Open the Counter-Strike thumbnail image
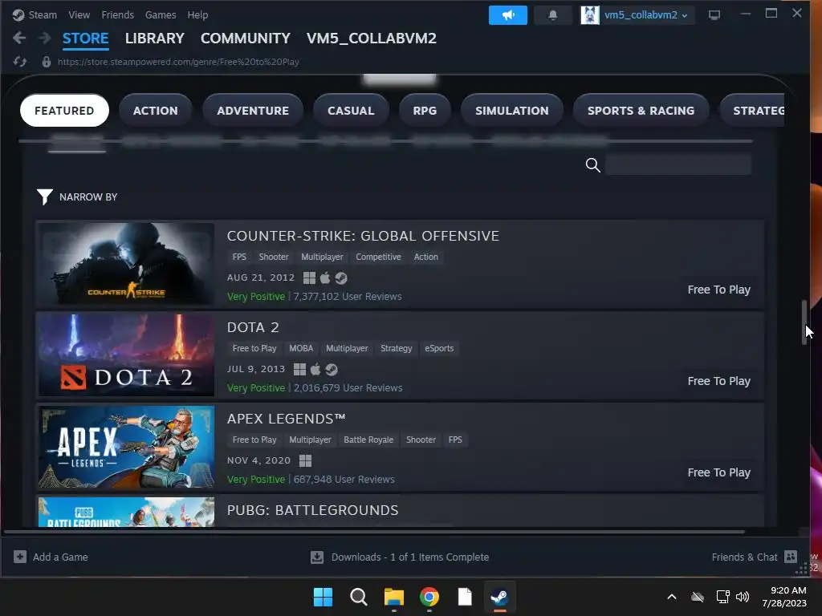The width and height of the screenshot is (822, 616). tap(126, 263)
